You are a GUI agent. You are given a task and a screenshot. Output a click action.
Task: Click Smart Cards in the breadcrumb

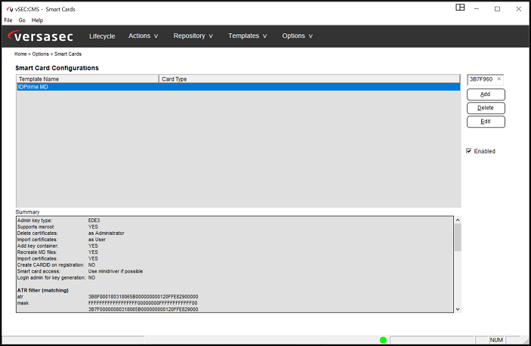tap(68, 54)
